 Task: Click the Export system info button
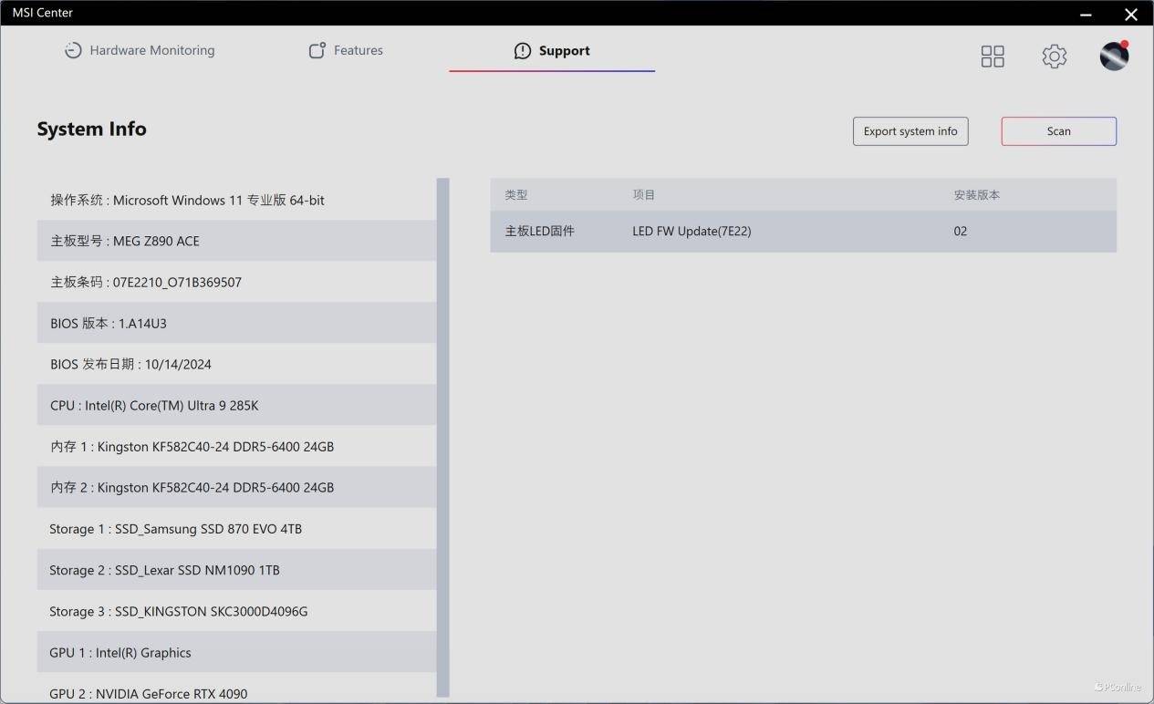click(x=910, y=131)
